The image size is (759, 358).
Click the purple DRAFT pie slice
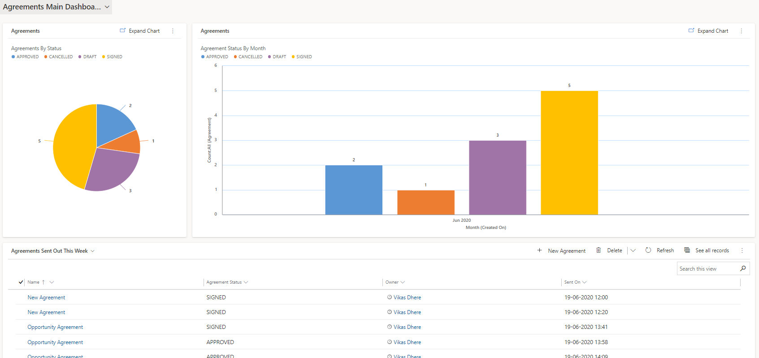pyautogui.click(x=114, y=168)
